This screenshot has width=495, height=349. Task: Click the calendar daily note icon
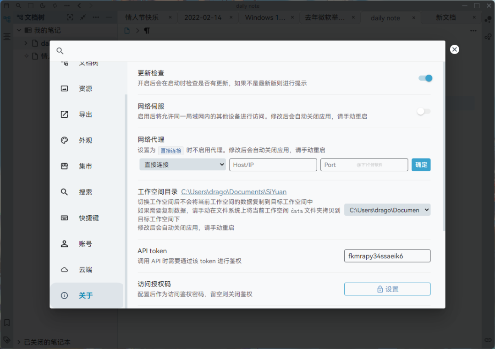click(x=6, y=5)
